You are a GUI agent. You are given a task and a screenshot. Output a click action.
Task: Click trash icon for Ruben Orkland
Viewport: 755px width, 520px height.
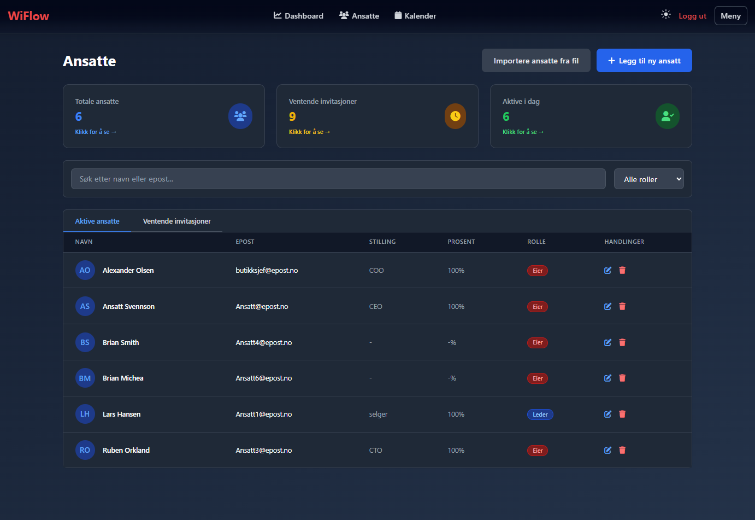click(x=622, y=450)
